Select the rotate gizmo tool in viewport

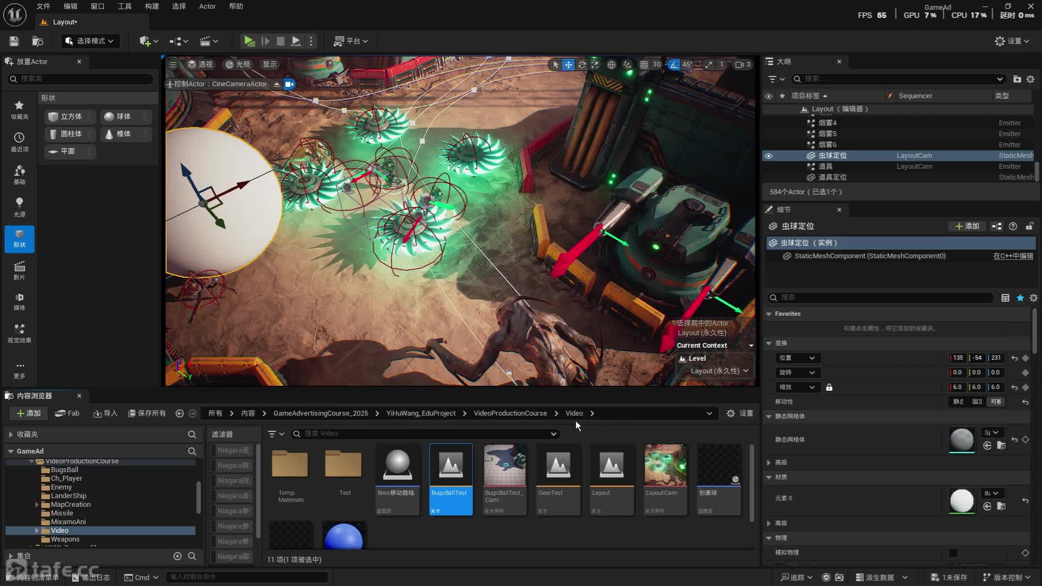click(582, 65)
